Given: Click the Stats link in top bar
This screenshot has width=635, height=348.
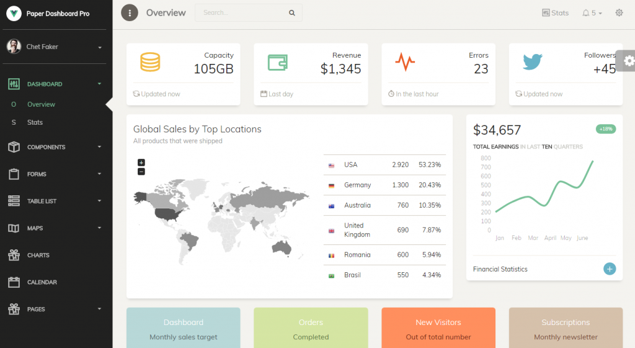Looking at the screenshot, I should tap(555, 12).
